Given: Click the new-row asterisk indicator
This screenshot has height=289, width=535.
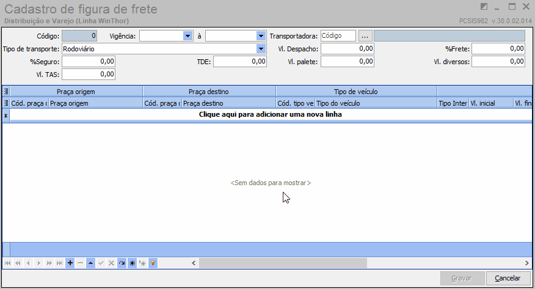Looking at the screenshot, I should [6, 116].
